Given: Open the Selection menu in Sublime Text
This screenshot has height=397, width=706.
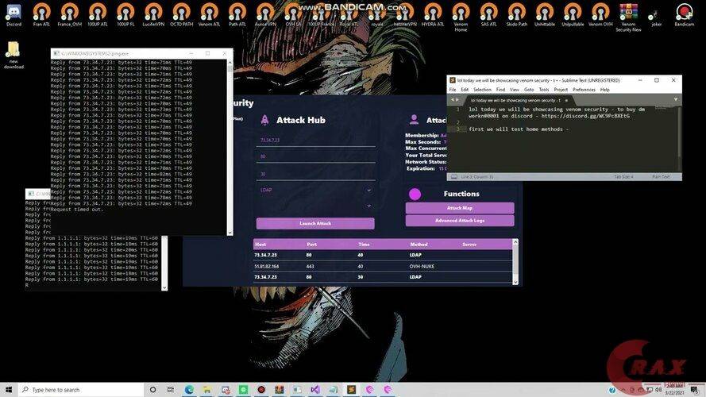Looking at the screenshot, I should [482, 90].
